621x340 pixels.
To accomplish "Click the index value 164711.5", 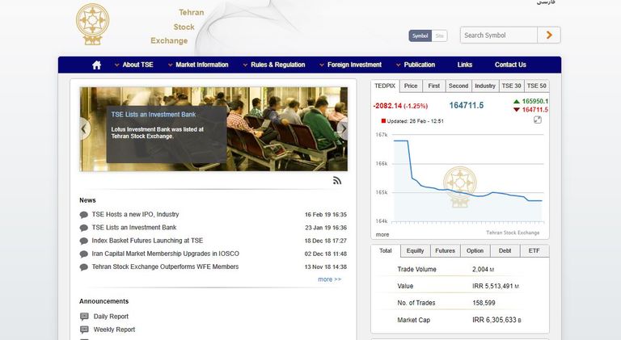I will pyautogui.click(x=466, y=106).
